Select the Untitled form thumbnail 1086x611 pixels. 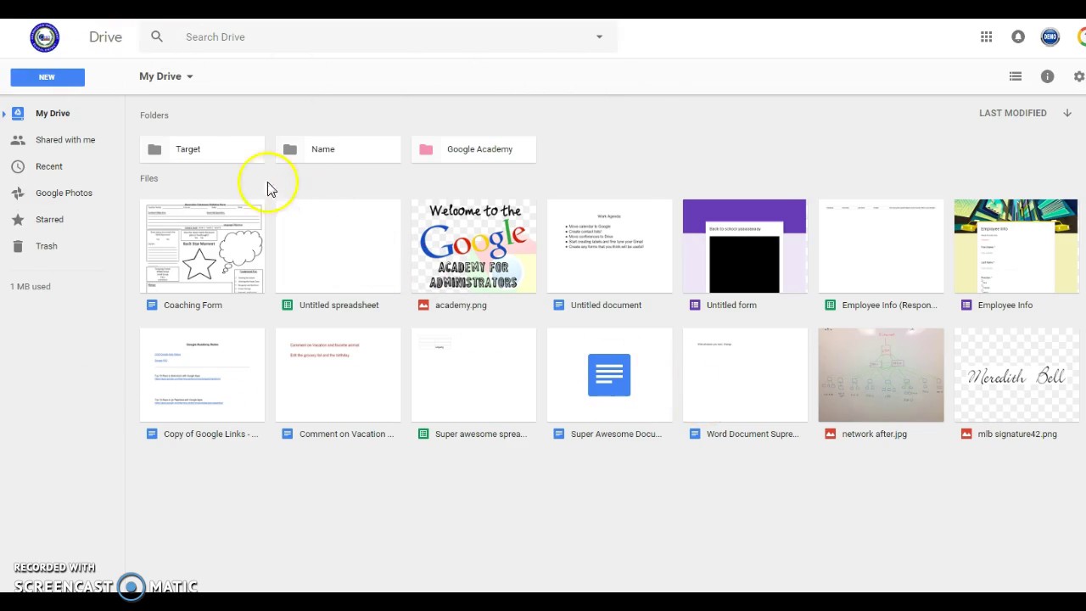[746, 246]
